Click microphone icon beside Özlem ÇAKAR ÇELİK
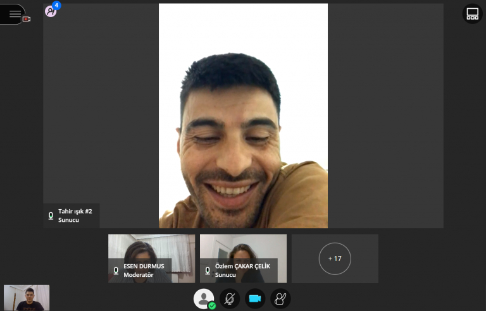Image resolution: width=486 pixels, height=311 pixels. (208, 271)
